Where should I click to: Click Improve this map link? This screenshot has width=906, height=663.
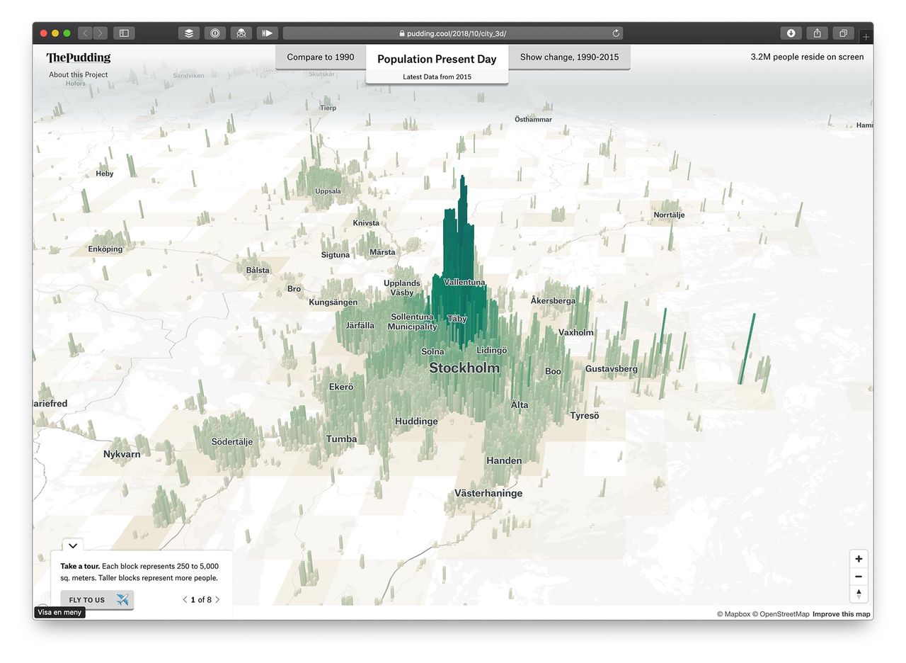[842, 614]
